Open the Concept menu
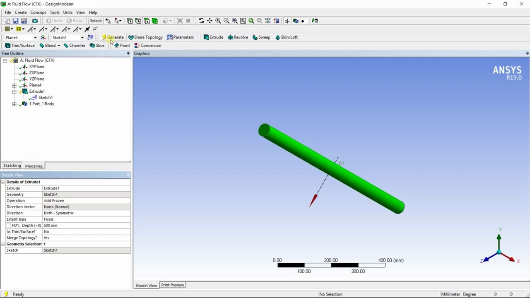This screenshot has height=298, width=530. pyautogui.click(x=38, y=12)
